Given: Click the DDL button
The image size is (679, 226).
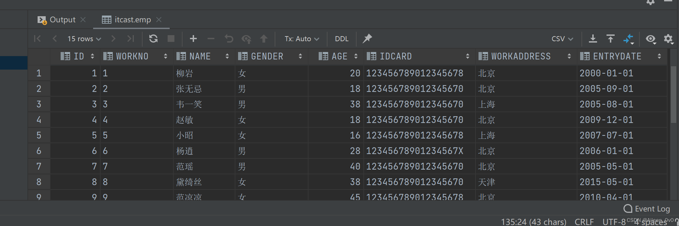Looking at the screenshot, I should click(x=341, y=39).
